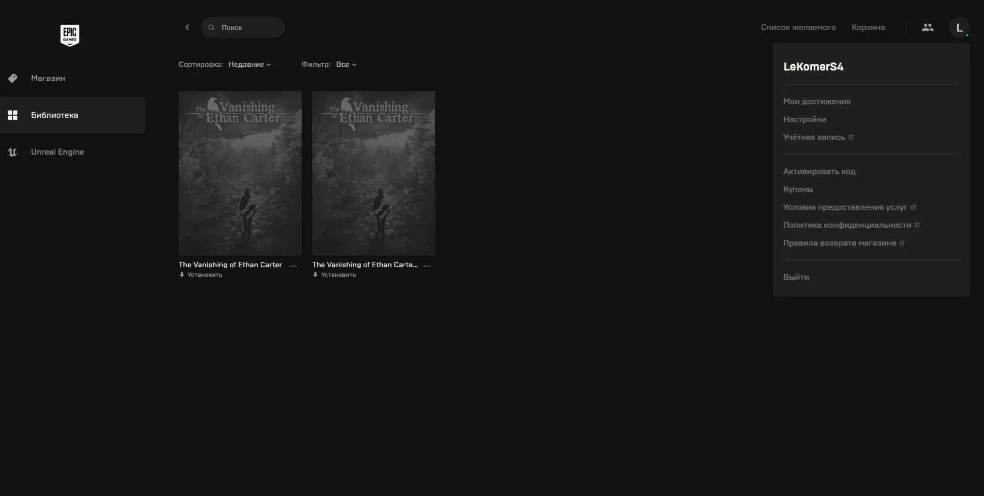Click truncated title of second Ethan Carter game
Viewport: 984px width, 496px height.
(x=365, y=265)
